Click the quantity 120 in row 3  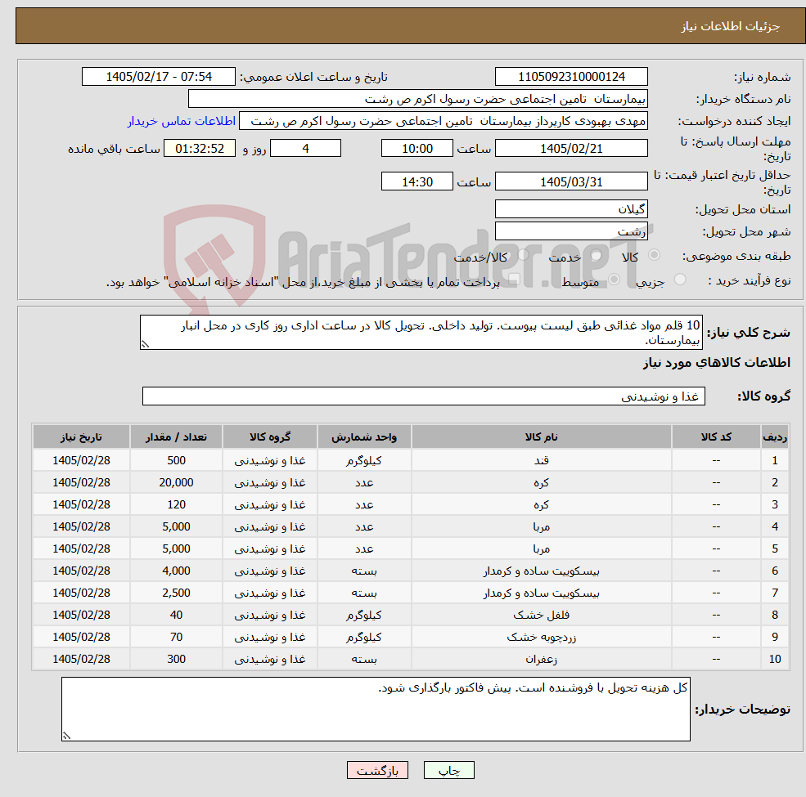click(176, 504)
